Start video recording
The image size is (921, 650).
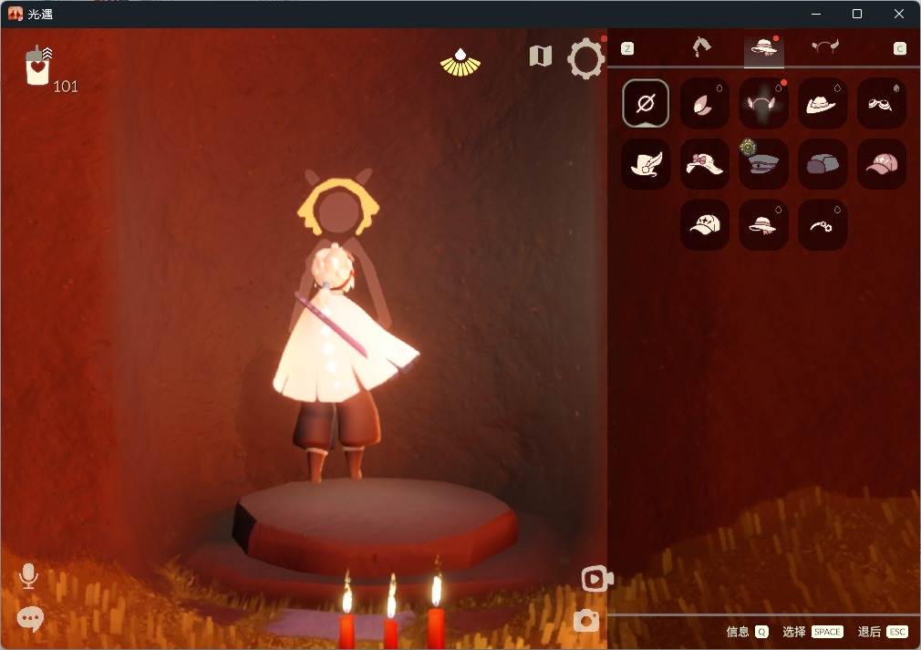(x=596, y=579)
